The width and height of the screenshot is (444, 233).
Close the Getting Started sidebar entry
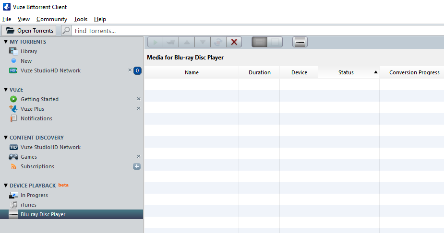pyautogui.click(x=138, y=99)
